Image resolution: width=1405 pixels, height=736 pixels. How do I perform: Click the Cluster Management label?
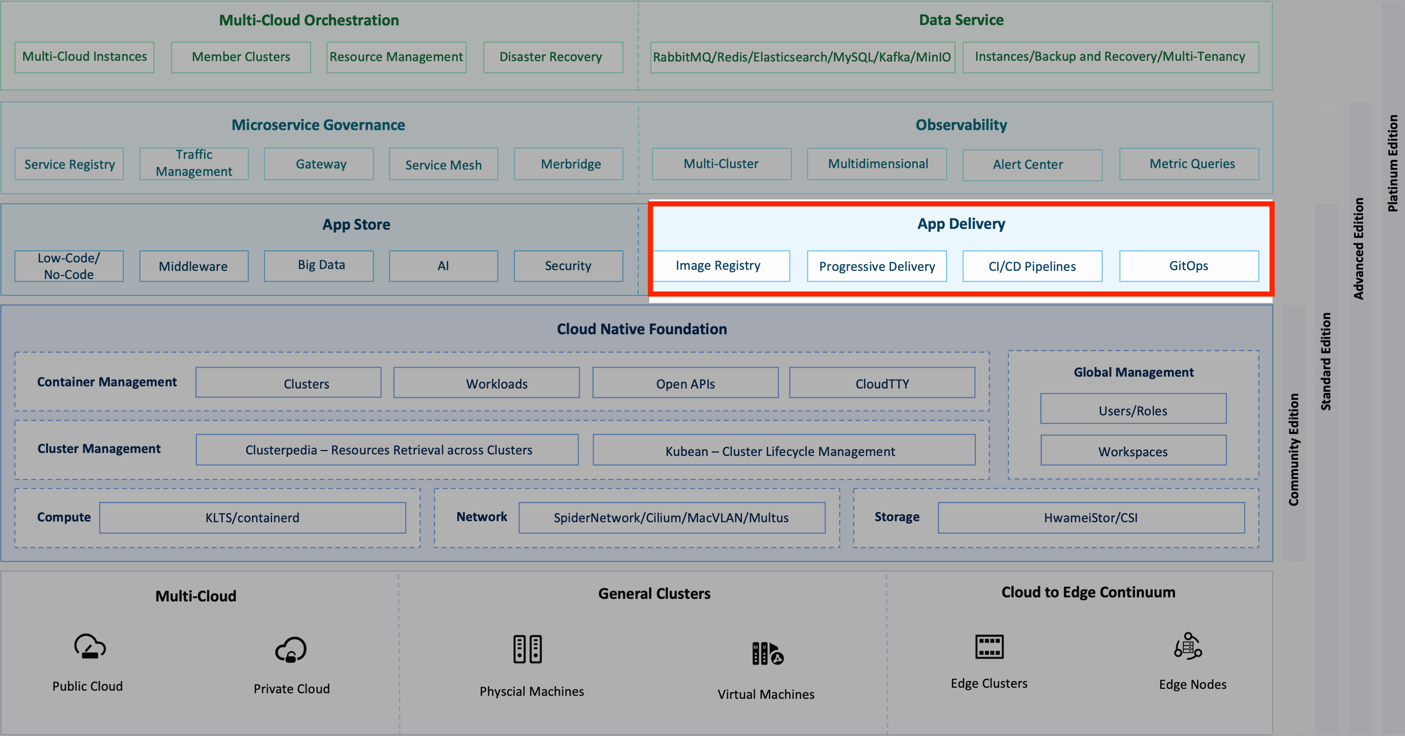click(99, 449)
